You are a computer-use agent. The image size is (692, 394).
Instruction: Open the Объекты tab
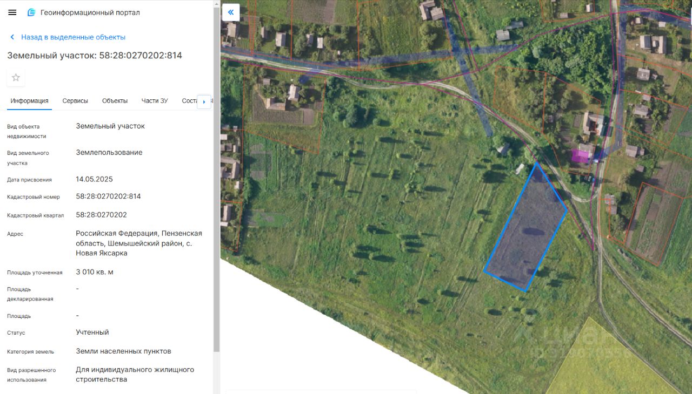click(115, 101)
